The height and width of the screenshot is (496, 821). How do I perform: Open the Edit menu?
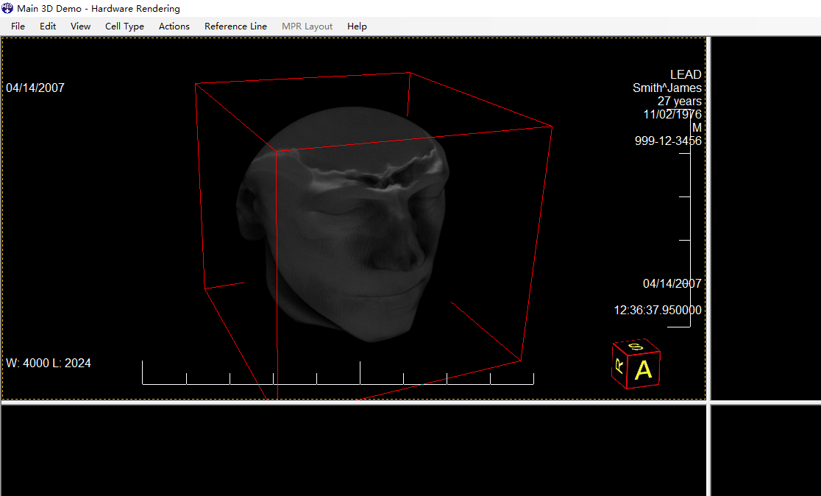(x=48, y=26)
